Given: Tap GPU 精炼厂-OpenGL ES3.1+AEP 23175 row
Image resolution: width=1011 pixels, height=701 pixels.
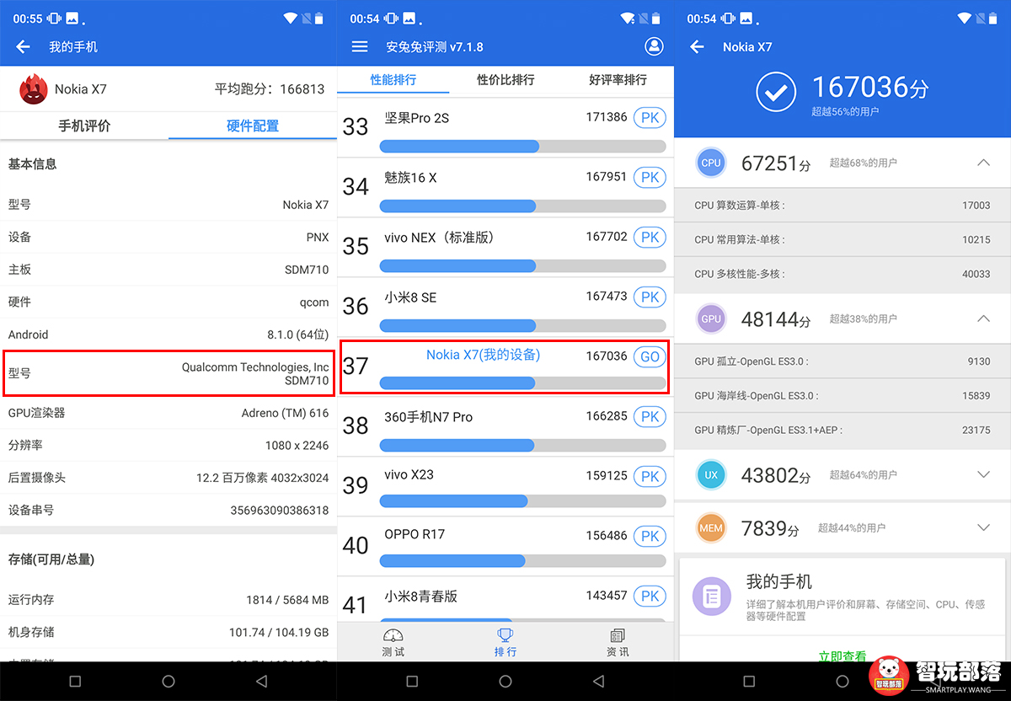Looking at the screenshot, I should point(842,431).
